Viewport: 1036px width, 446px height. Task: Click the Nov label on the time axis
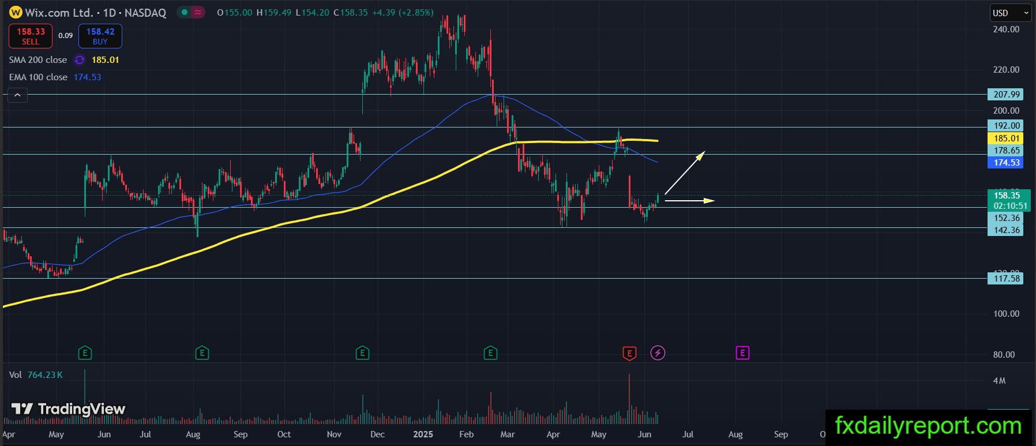334,434
